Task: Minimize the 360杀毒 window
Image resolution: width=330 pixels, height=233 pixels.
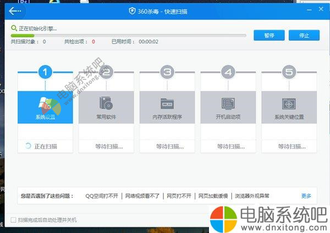Action: pyautogui.click(x=309, y=10)
